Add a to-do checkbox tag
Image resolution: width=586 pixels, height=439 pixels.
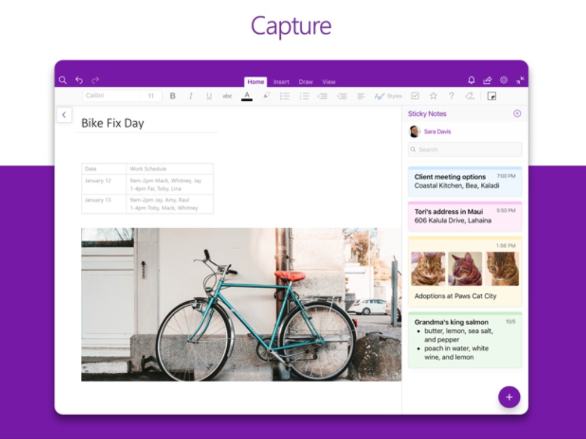coord(415,96)
